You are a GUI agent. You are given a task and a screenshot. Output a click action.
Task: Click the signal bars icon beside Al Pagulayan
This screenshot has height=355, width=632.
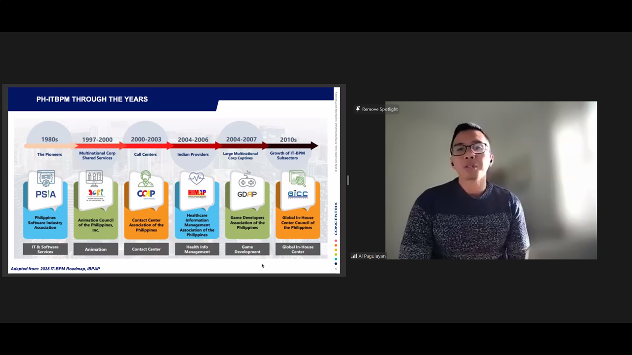354,256
